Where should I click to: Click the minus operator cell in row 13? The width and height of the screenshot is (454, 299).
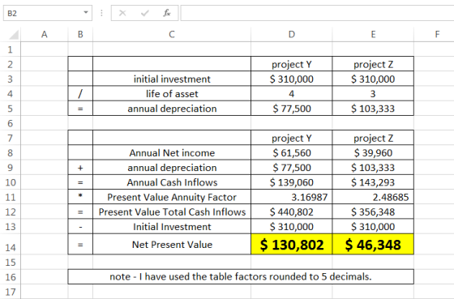pos(80,227)
